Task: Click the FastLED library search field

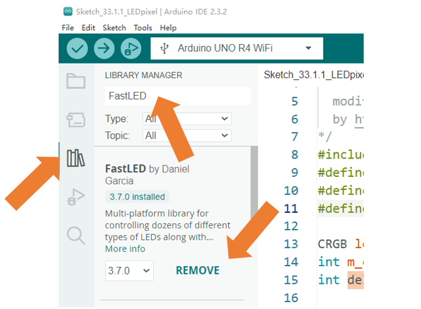Action: tap(178, 96)
